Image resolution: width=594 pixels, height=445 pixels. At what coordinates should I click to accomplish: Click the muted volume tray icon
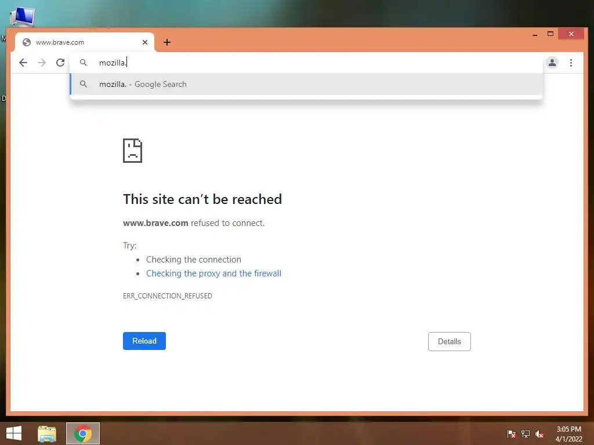point(539,434)
